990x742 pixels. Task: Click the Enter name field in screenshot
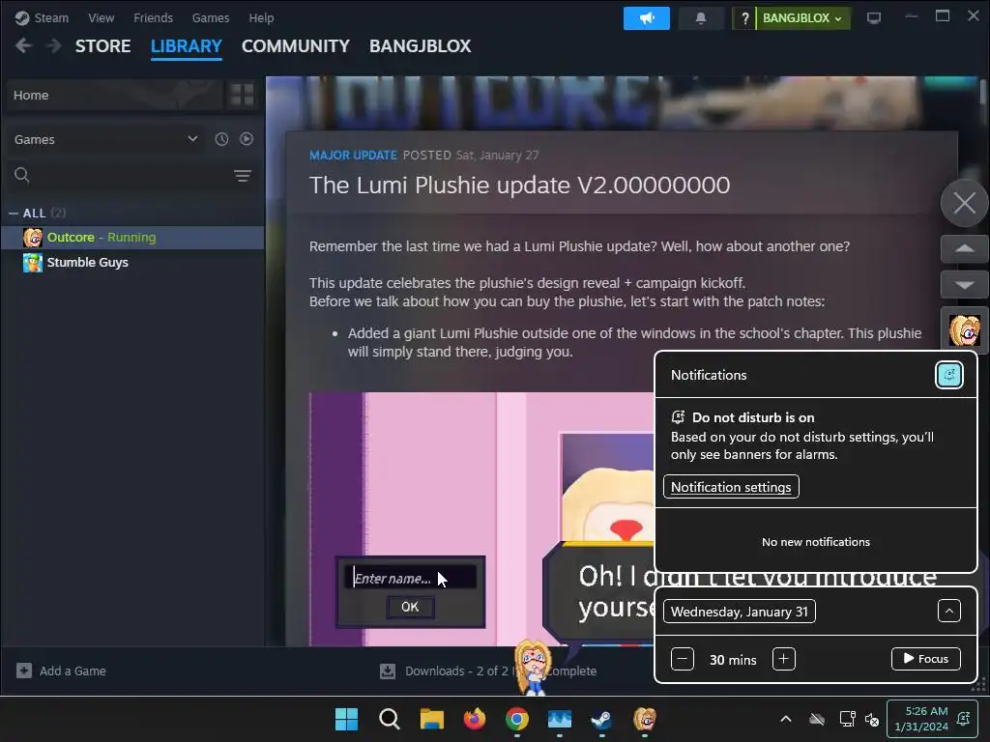[x=410, y=578]
